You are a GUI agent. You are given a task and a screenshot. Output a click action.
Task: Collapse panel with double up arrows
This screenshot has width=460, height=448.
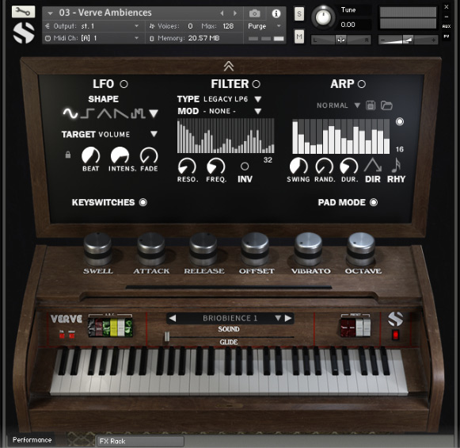(229, 66)
